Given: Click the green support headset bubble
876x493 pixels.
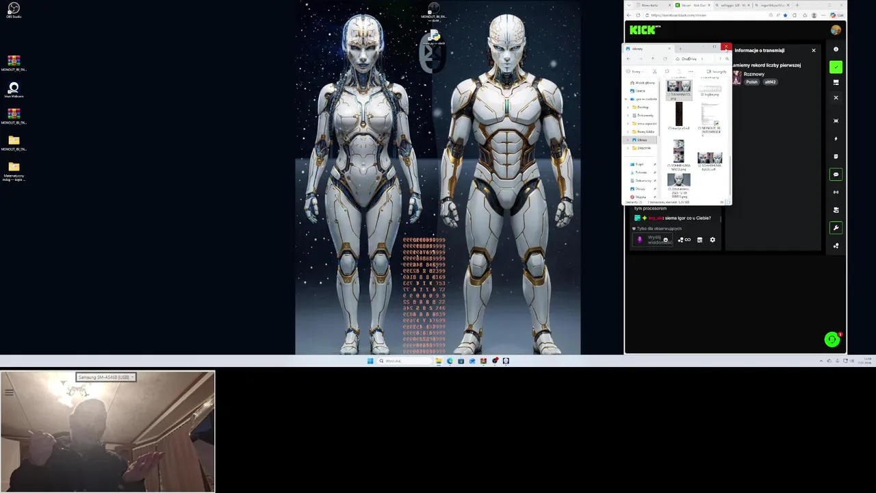Looking at the screenshot, I should coord(832,339).
